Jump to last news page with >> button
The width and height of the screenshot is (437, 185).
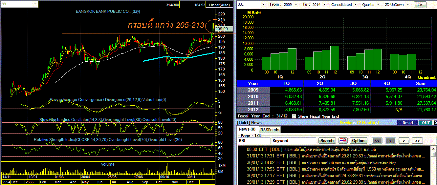tap(417, 140)
